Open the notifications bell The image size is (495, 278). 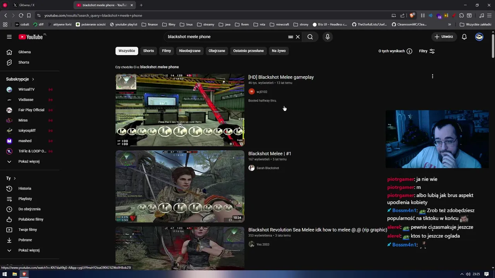(464, 37)
